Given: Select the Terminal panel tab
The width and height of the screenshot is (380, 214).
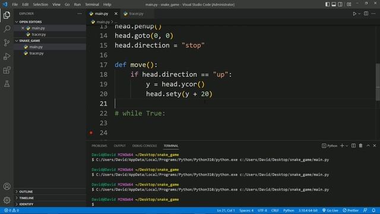Looking at the screenshot, I should pos(171,146).
